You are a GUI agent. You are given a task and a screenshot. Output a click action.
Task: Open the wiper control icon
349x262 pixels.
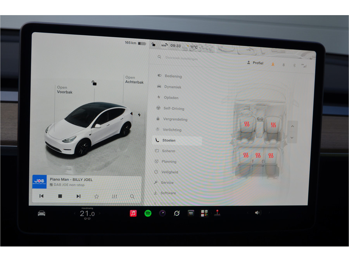(x=177, y=213)
